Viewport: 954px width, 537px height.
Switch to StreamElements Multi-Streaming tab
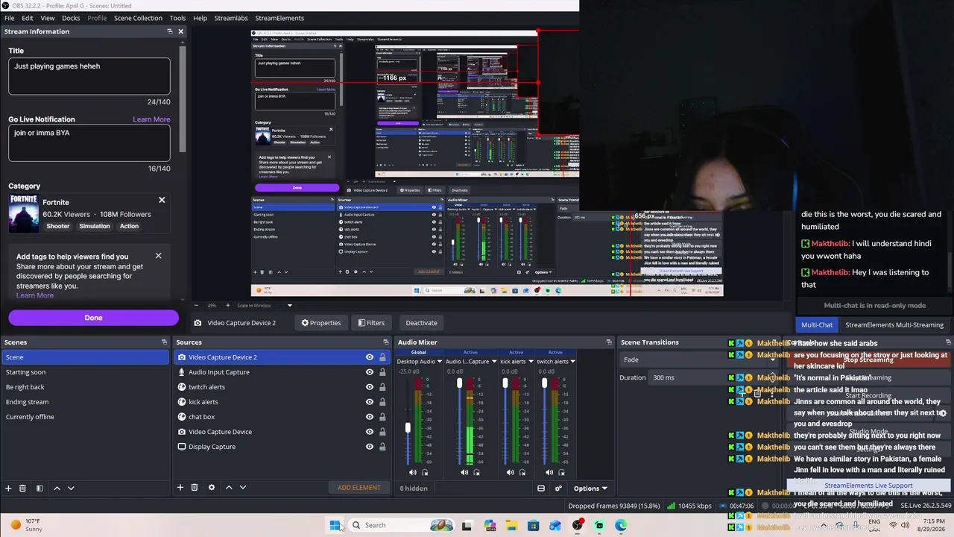[x=894, y=325]
